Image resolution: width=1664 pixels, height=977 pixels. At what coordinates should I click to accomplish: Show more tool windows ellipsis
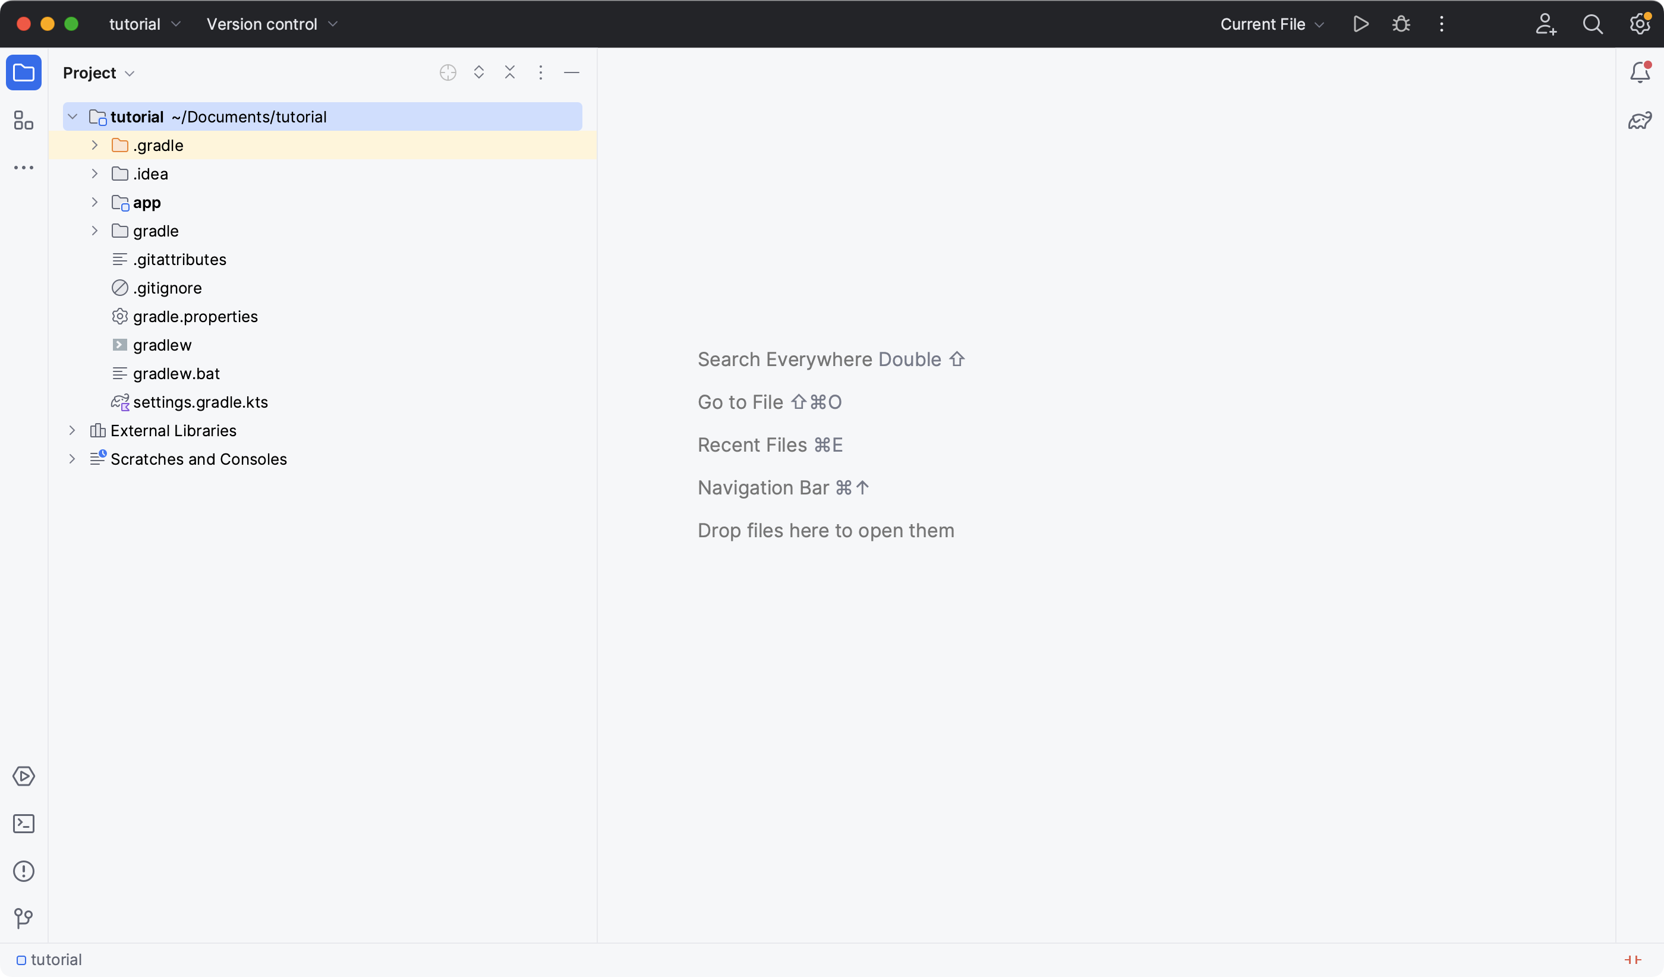24,168
